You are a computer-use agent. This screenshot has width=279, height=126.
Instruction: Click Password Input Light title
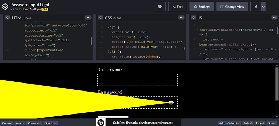pos(30,5)
